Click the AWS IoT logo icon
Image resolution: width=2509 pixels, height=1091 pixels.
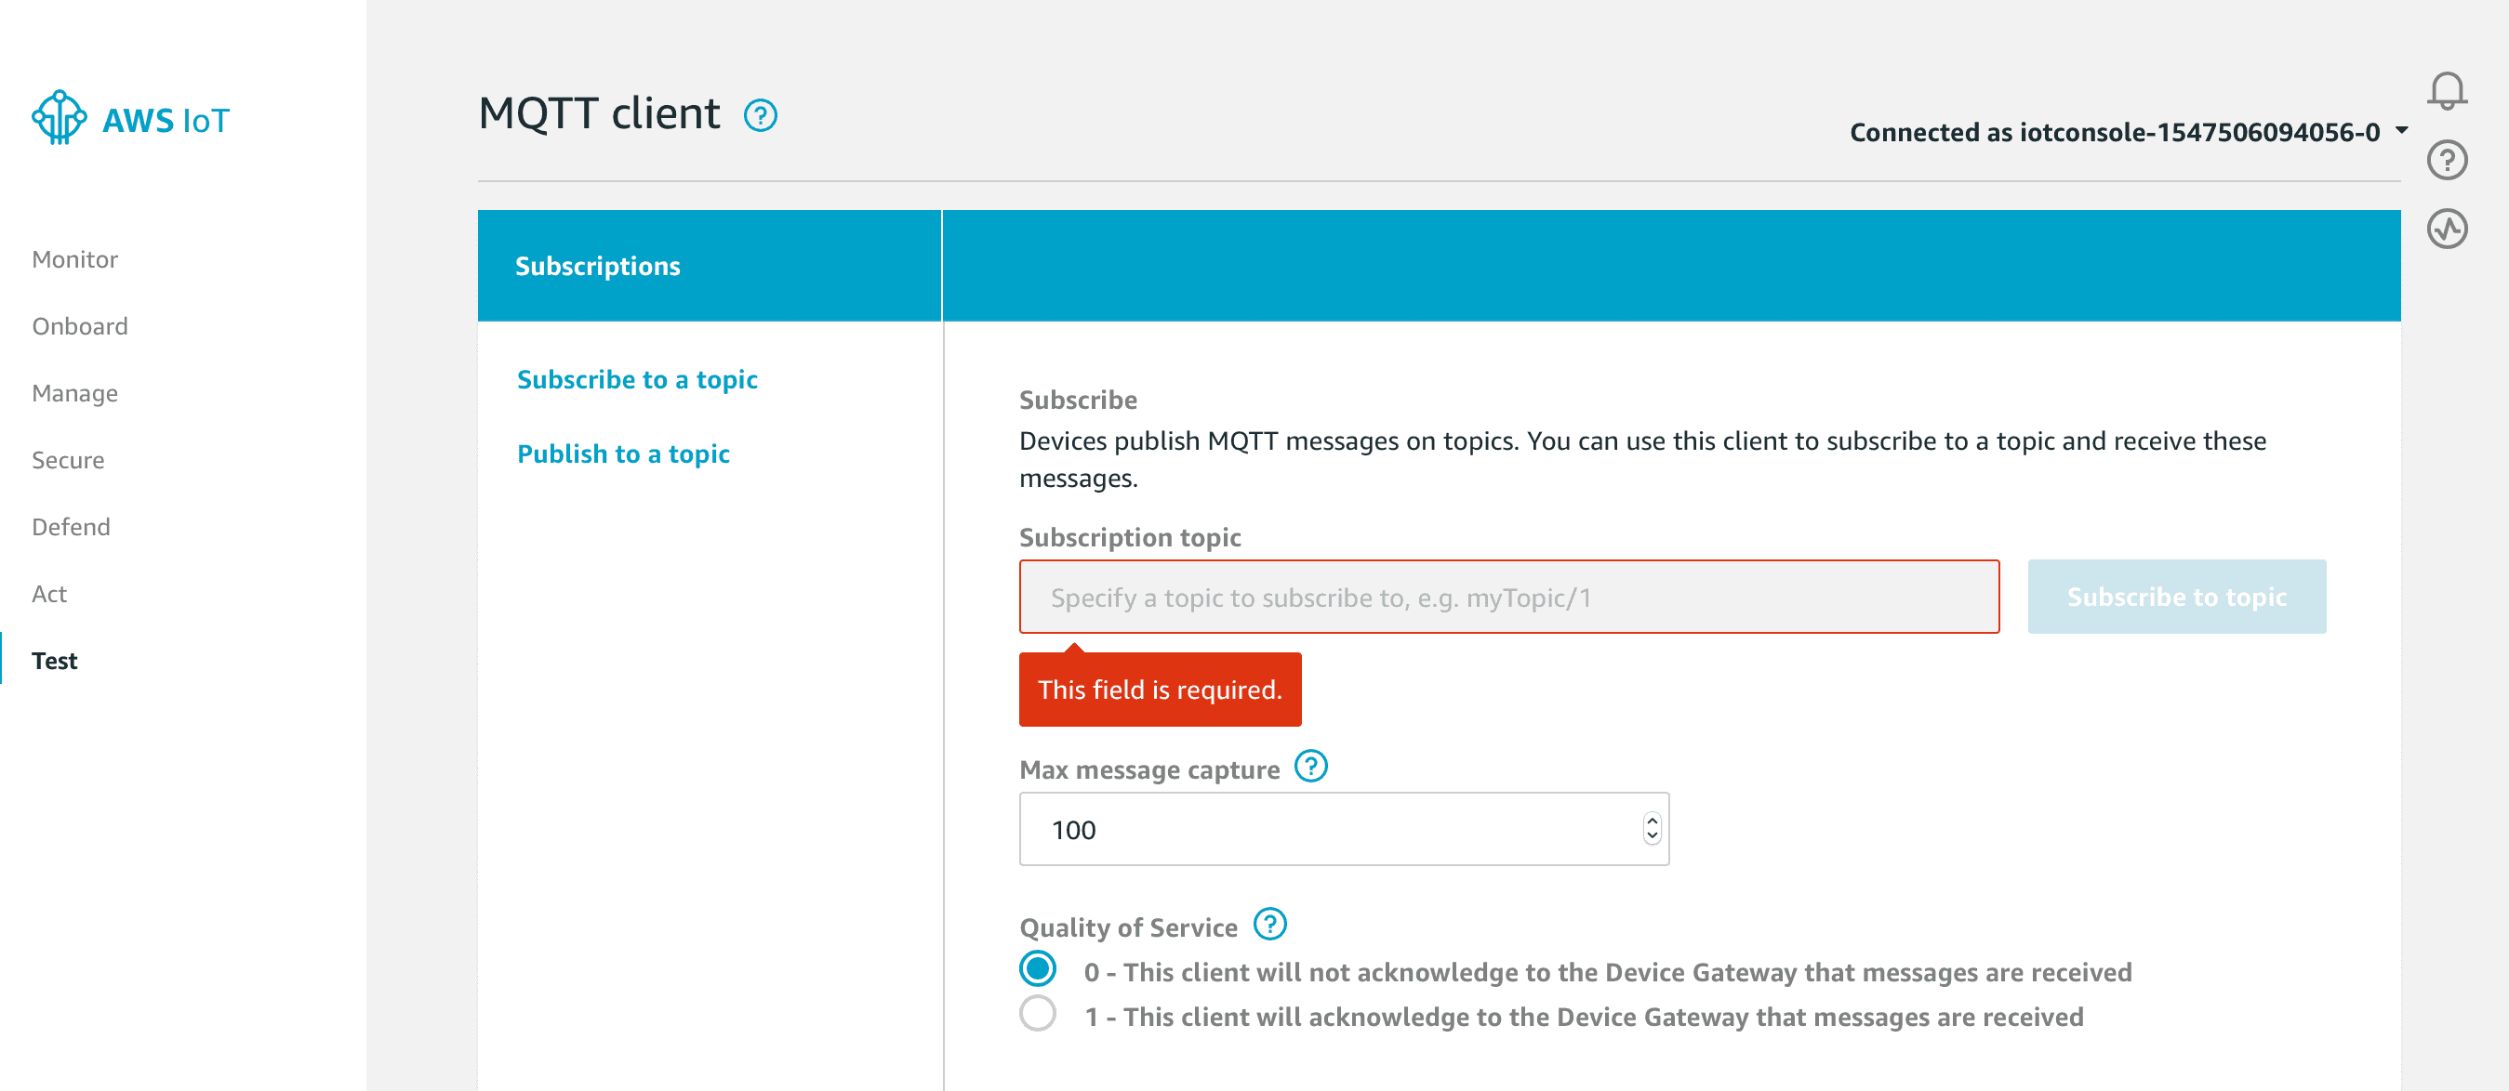[60, 119]
